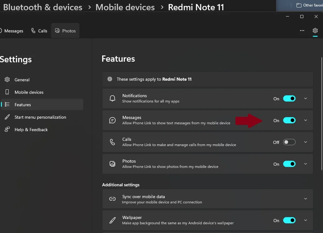Click the Other favorites folder icon
Viewport: 323px width, 233px height.
point(299,5)
